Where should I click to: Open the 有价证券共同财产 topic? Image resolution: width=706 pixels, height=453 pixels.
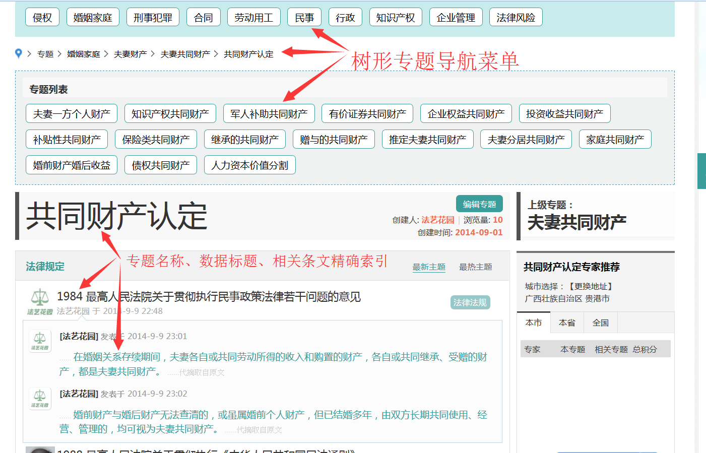367,114
